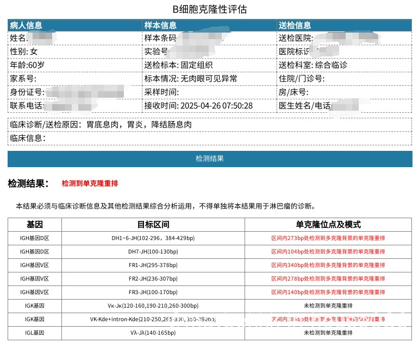Click the 104bp monoclonal rearrangement result
This screenshot has width=419, height=343.
click(x=328, y=252)
